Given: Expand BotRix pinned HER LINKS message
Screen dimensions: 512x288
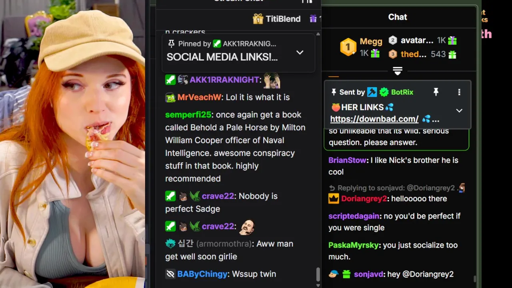Looking at the screenshot, I should [x=459, y=111].
